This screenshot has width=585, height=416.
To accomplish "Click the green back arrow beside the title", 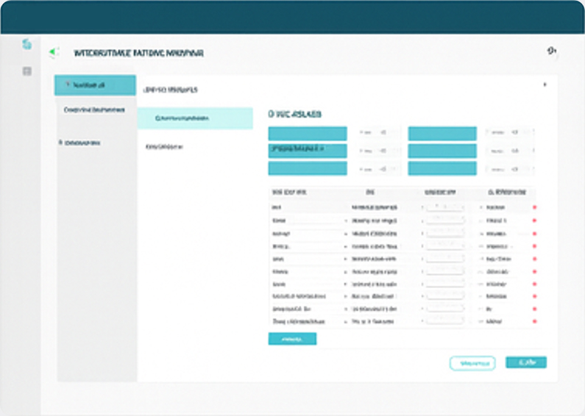I will [x=52, y=52].
